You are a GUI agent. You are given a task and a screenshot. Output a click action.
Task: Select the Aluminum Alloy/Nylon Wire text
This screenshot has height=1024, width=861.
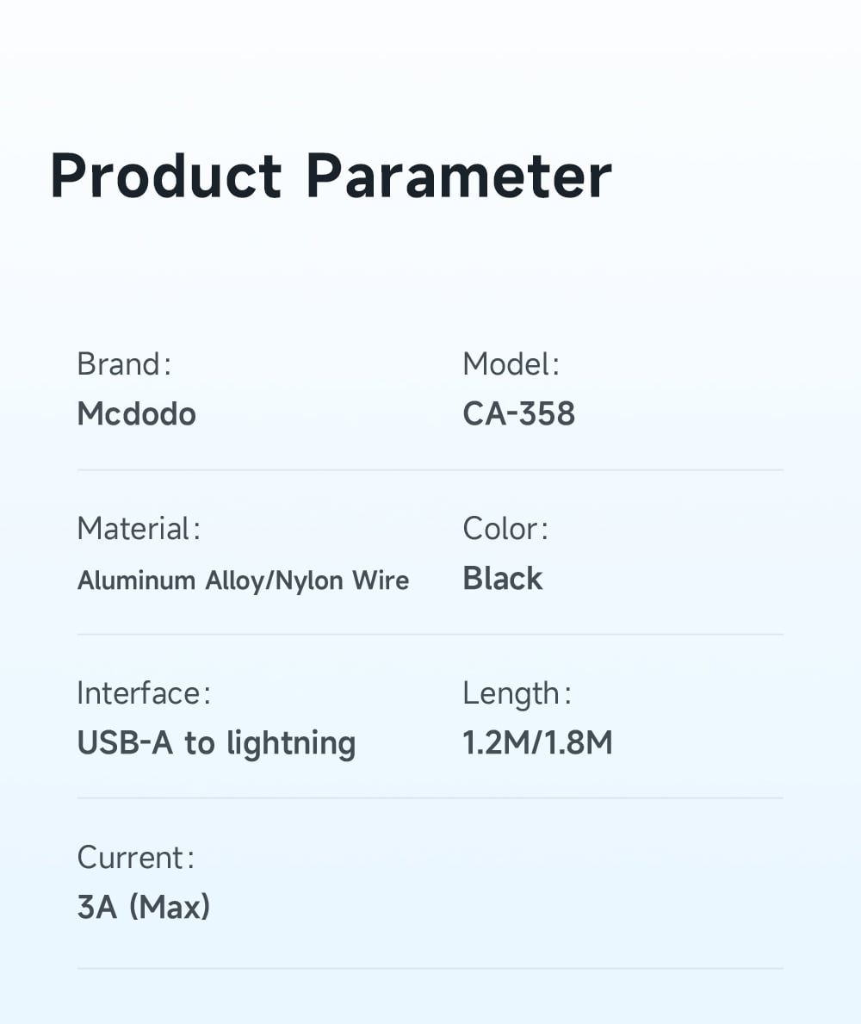pyautogui.click(x=243, y=580)
